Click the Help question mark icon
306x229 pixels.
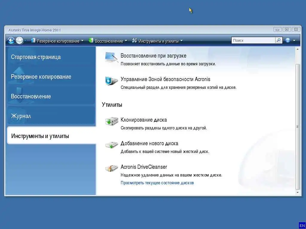click(x=288, y=41)
